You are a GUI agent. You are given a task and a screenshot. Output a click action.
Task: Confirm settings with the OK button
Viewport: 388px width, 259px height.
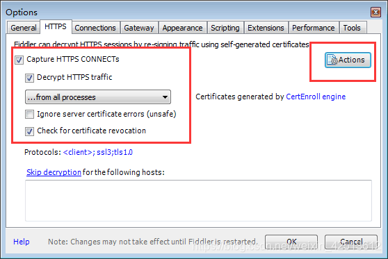[291, 242]
